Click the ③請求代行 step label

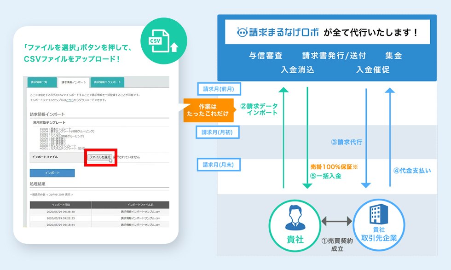[347, 142]
